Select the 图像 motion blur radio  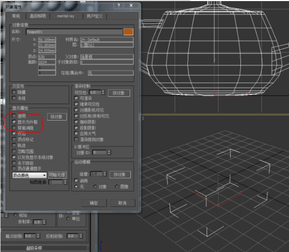(117, 187)
